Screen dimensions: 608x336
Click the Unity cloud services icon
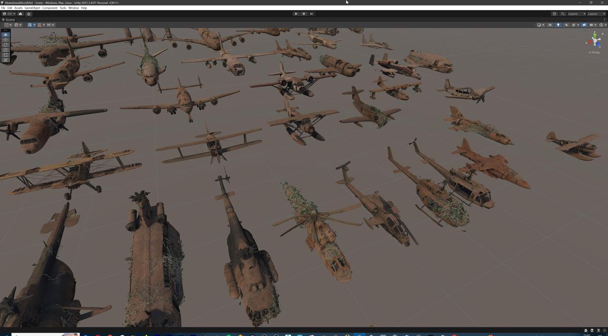point(20,14)
